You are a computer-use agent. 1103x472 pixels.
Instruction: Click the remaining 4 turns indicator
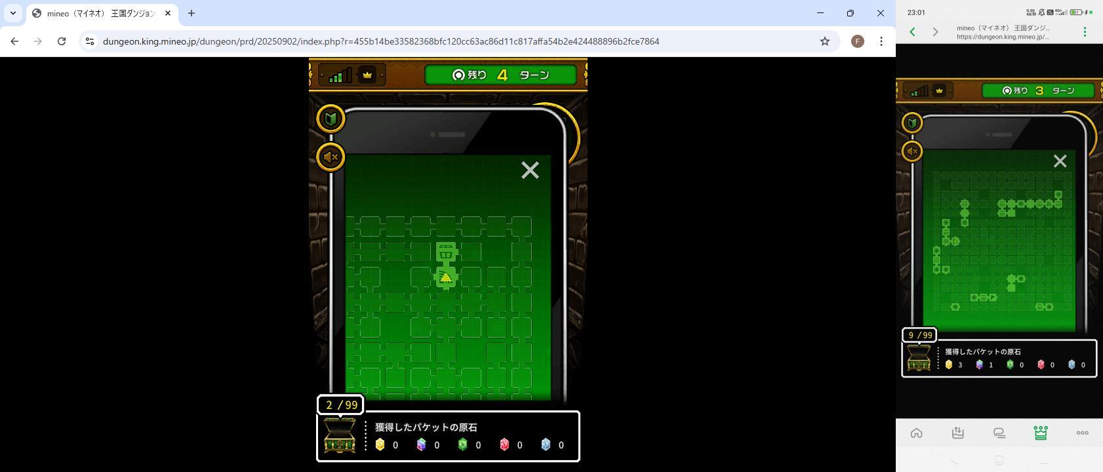coord(501,75)
